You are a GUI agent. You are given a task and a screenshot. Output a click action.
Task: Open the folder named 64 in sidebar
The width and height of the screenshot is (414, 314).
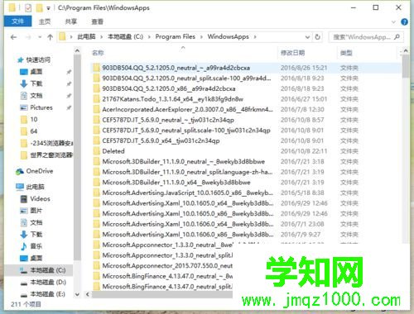34,131
